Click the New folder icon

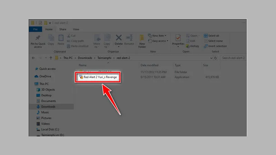tap(142, 38)
